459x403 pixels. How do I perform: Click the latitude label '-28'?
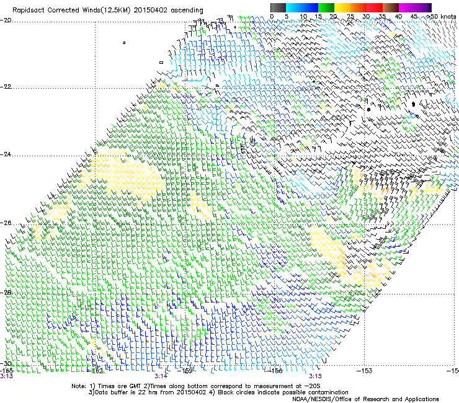pyautogui.click(x=6, y=293)
